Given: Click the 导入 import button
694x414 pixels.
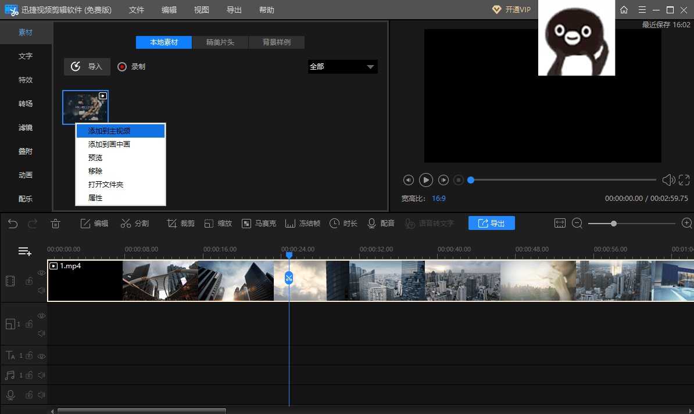Looking at the screenshot, I should click(x=87, y=67).
